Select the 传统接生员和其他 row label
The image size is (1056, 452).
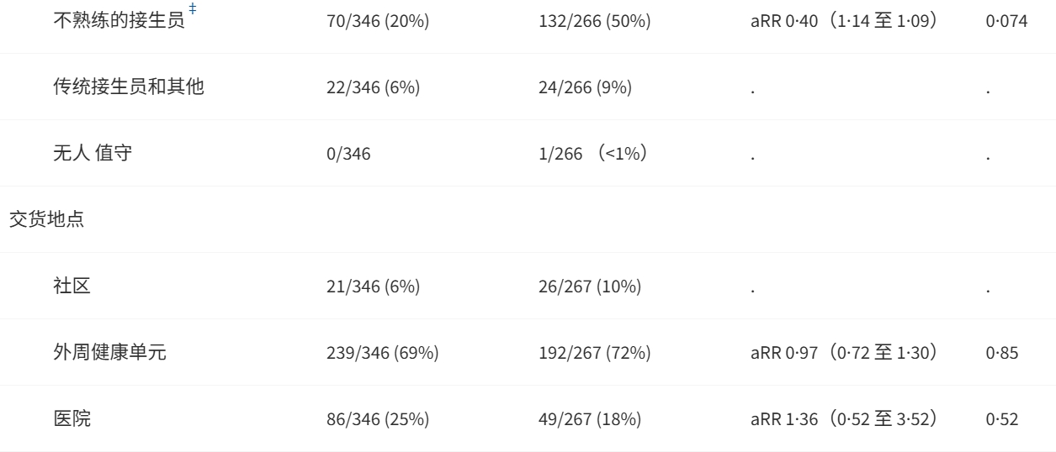[x=129, y=87]
